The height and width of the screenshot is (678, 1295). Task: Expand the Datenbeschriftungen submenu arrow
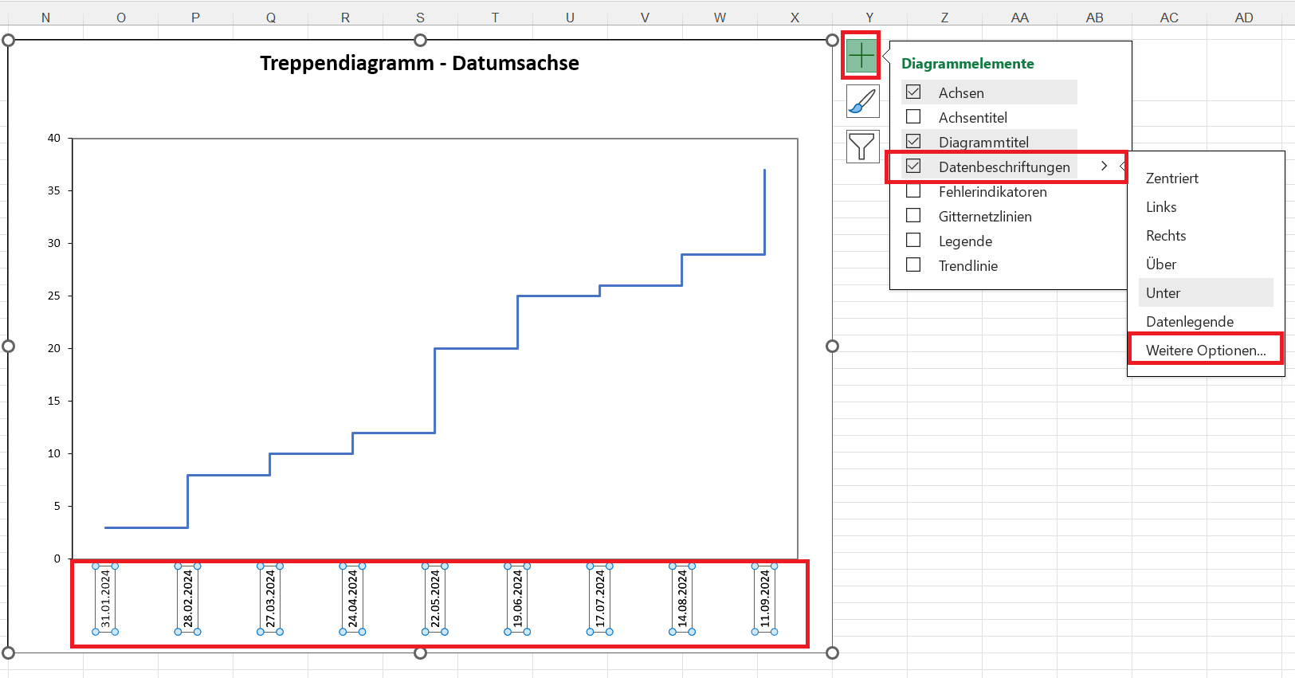1104,167
